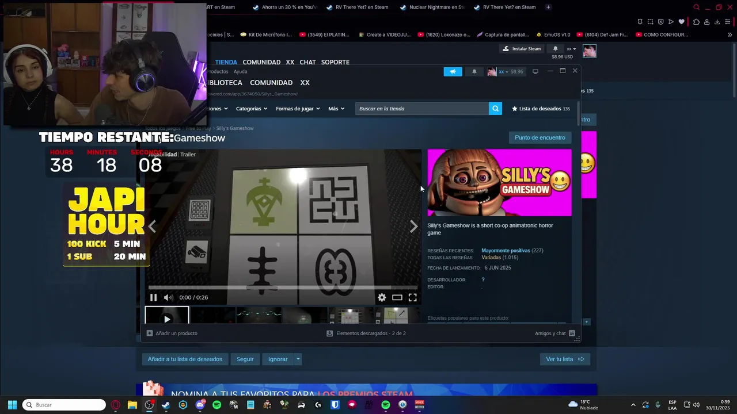The height and width of the screenshot is (414, 737).
Task: Click the Ignorar button
Action: 278,359
